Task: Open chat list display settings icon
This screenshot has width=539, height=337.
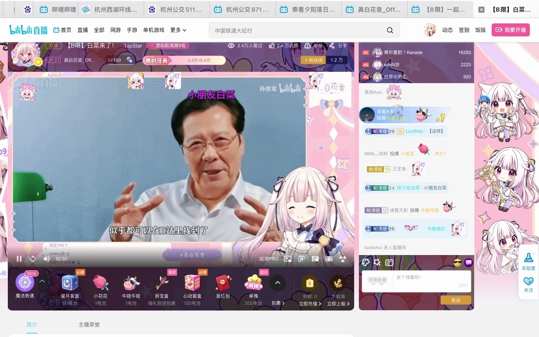Action: 389,262
